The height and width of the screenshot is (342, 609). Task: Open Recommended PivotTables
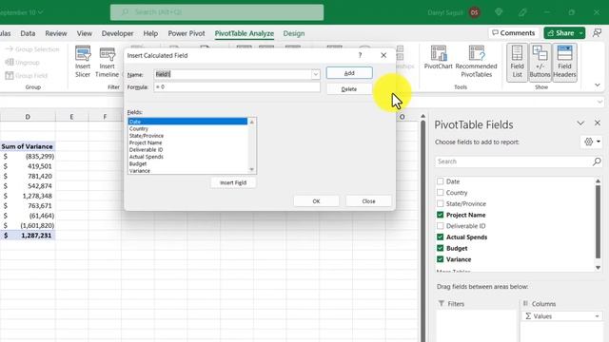[476, 62]
